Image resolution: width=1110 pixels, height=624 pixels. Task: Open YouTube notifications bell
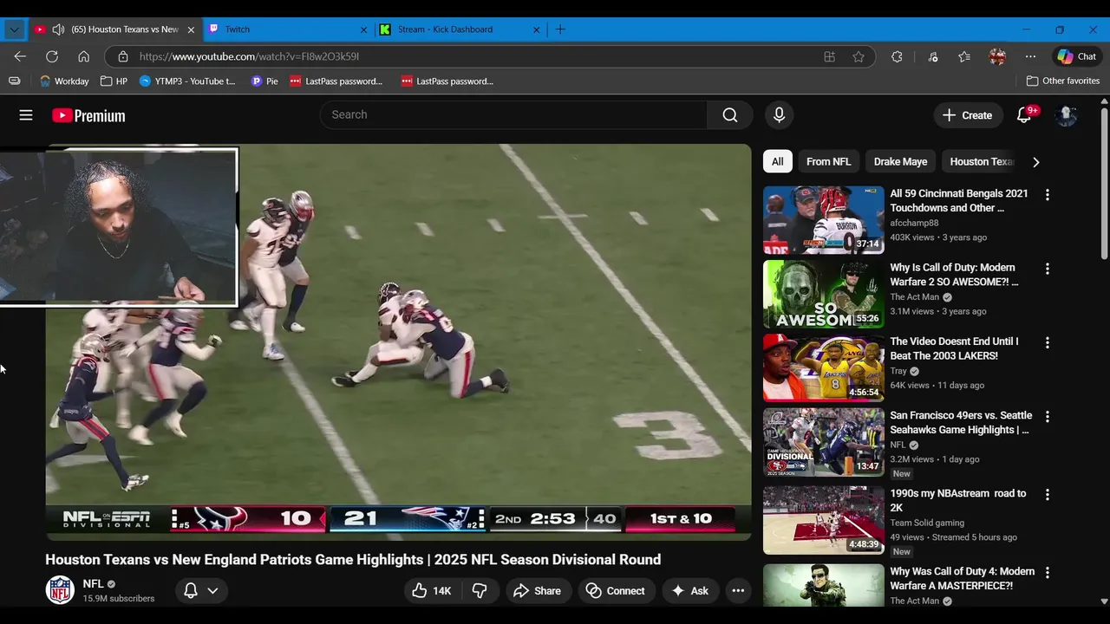[1024, 115]
